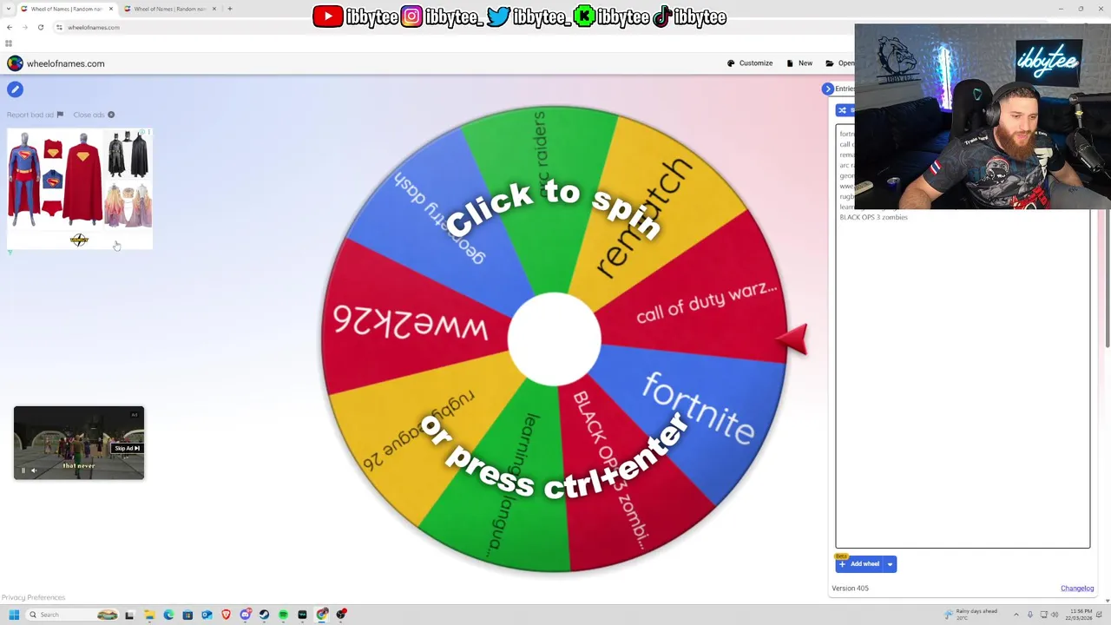The height and width of the screenshot is (625, 1111).
Task: Select the 'BLACK OPS 3 zombies' entry text
Action: click(x=873, y=217)
